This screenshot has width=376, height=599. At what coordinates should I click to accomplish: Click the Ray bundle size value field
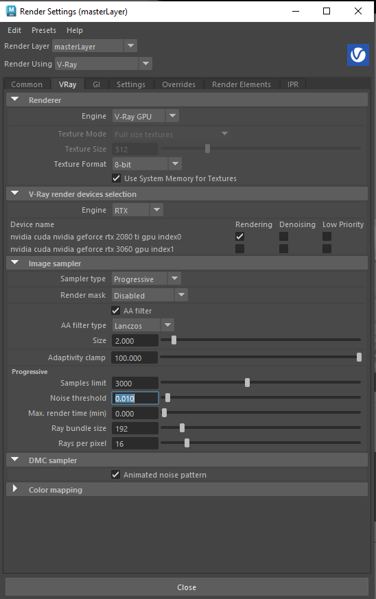pos(135,428)
